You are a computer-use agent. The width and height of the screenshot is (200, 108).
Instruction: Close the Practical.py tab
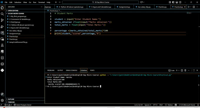tap(185, 7)
